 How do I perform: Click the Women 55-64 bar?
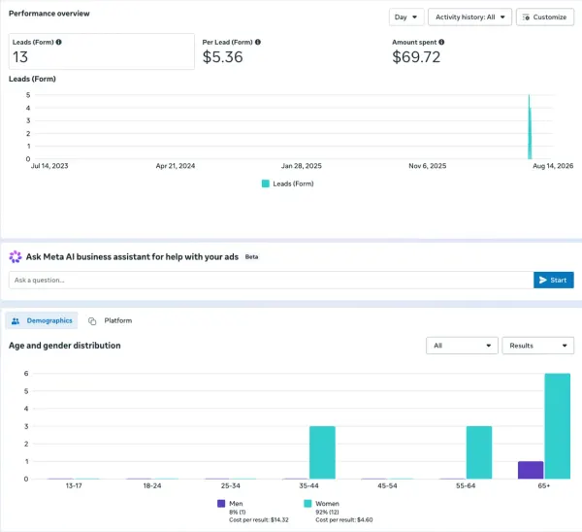(479, 452)
